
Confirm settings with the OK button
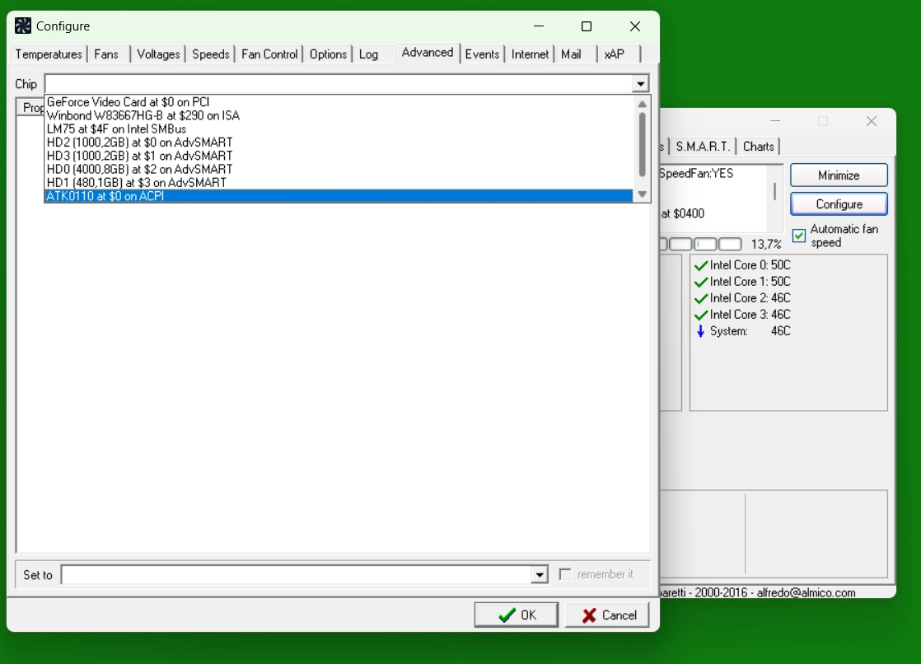pyautogui.click(x=517, y=615)
